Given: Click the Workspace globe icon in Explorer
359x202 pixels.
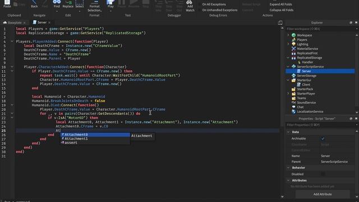Looking at the screenshot, I should [294, 35].
